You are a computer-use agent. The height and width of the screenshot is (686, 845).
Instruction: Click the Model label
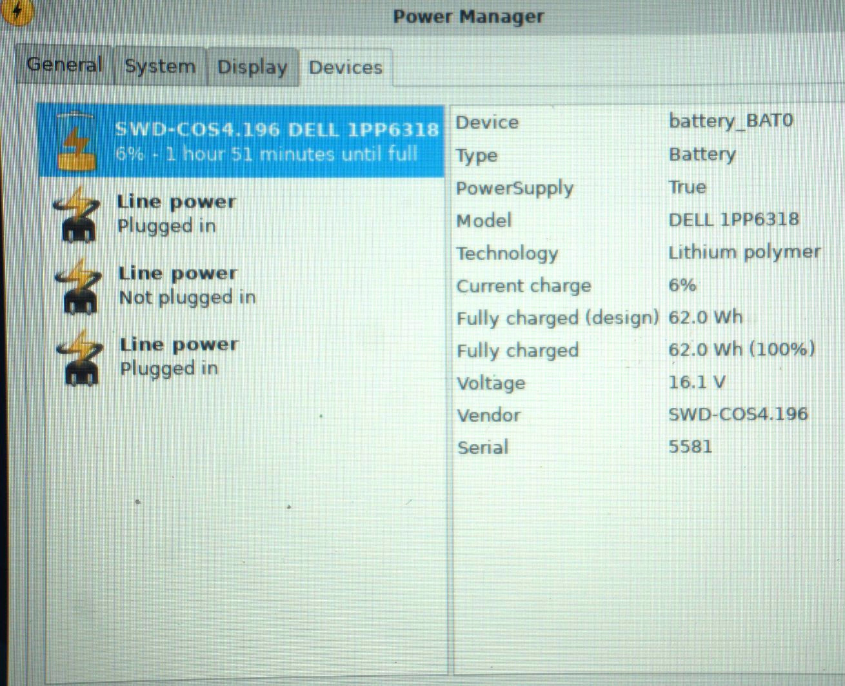tap(484, 220)
